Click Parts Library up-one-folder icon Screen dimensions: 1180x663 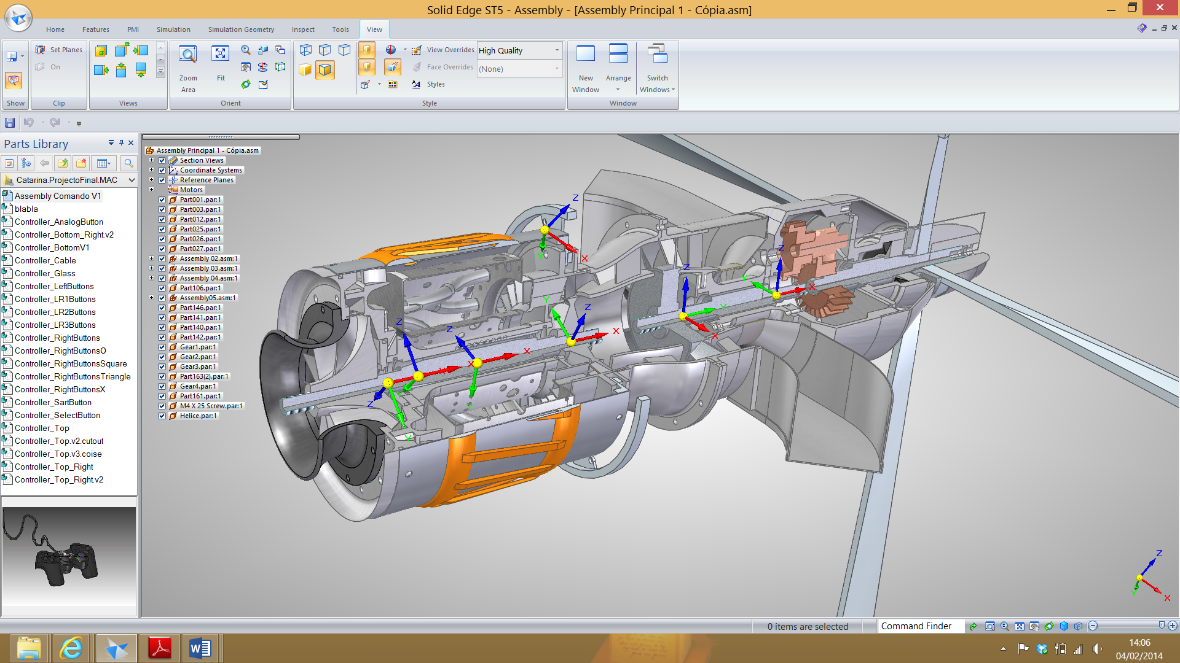pyautogui.click(x=62, y=163)
